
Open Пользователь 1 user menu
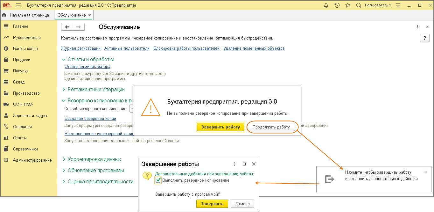(378, 5)
